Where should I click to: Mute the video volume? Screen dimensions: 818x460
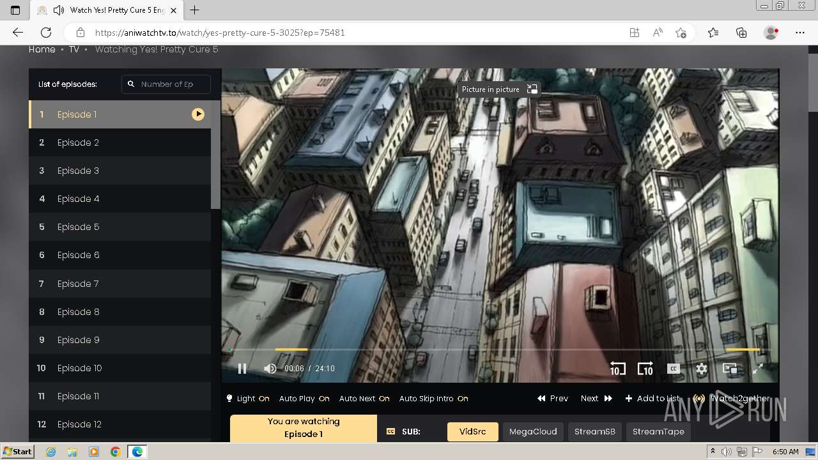pyautogui.click(x=270, y=368)
